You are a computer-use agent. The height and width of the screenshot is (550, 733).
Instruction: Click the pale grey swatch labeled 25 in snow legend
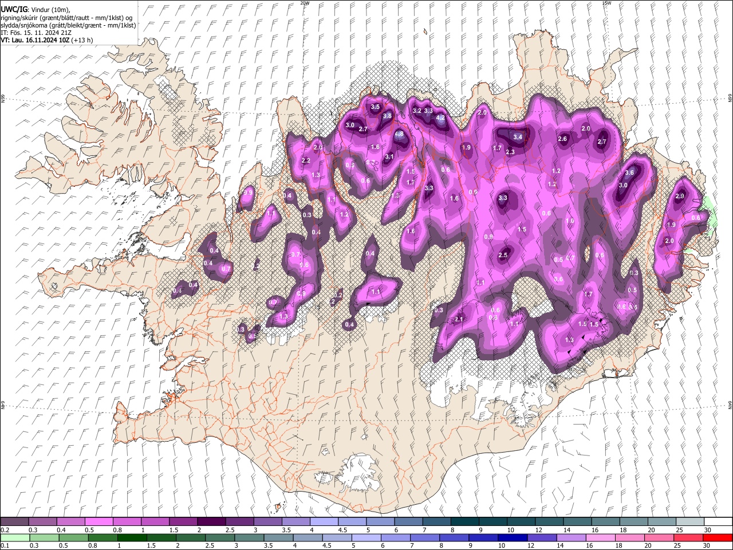(690, 522)
